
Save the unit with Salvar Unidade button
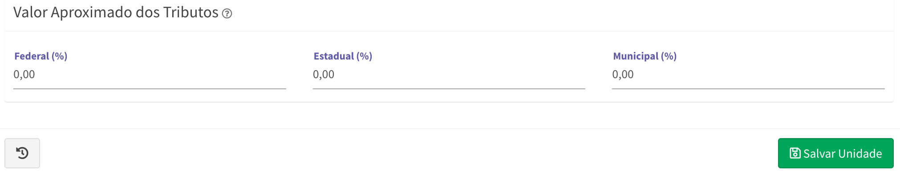point(835,153)
